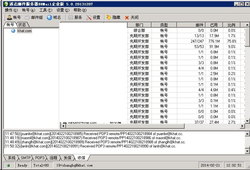Click the 75.8% ratio cell
Image resolution: width=250 pixels, height=170 pixels.
232,41
